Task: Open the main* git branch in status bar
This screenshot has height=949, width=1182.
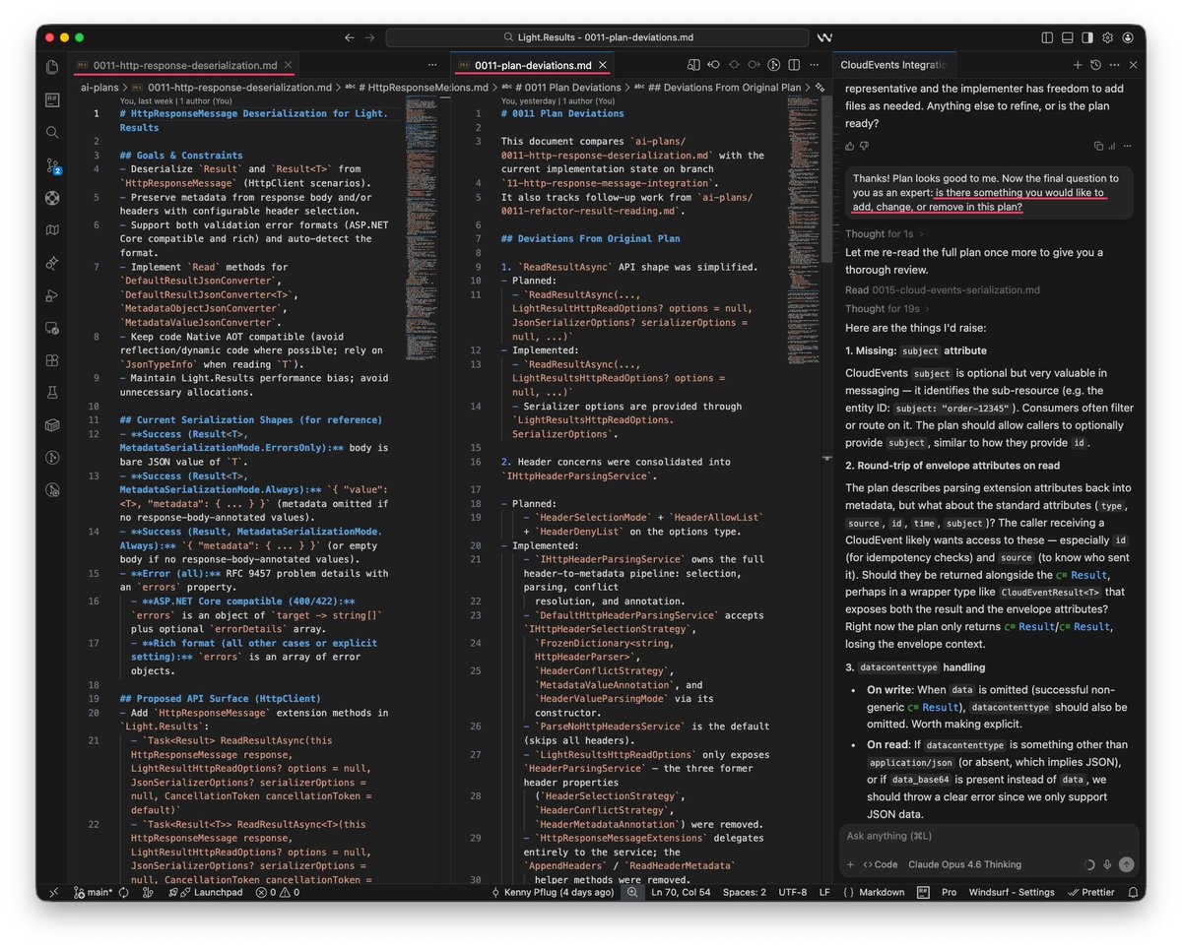Action: coord(92,892)
